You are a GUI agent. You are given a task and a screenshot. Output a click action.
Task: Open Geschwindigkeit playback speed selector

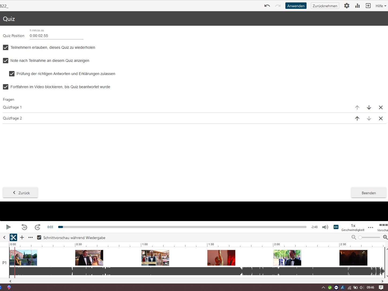click(x=353, y=227)
